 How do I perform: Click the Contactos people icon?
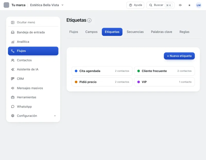pyautogui.click(x=13, y=60)
